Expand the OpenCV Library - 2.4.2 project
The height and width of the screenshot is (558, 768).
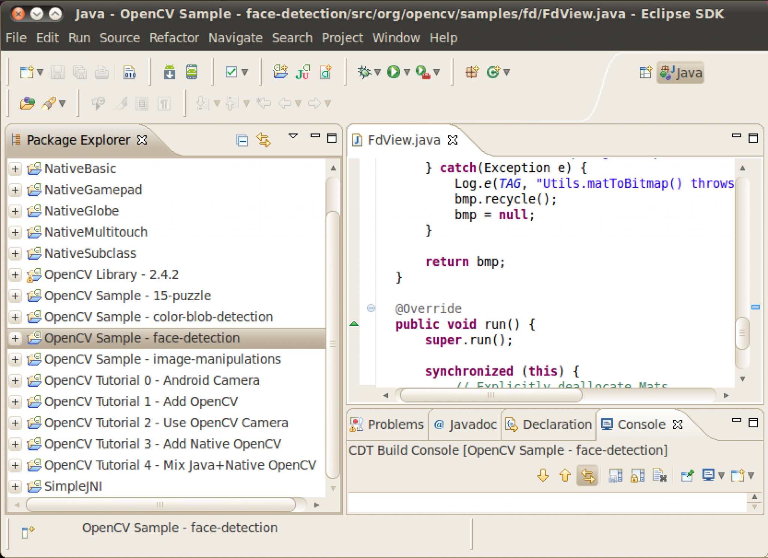click(15, 275)
